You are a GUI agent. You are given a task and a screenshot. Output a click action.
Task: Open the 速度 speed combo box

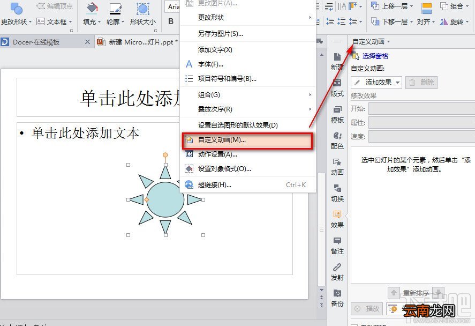421,137
